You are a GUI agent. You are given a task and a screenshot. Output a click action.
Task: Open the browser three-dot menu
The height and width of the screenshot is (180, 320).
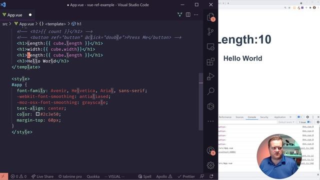318,7
